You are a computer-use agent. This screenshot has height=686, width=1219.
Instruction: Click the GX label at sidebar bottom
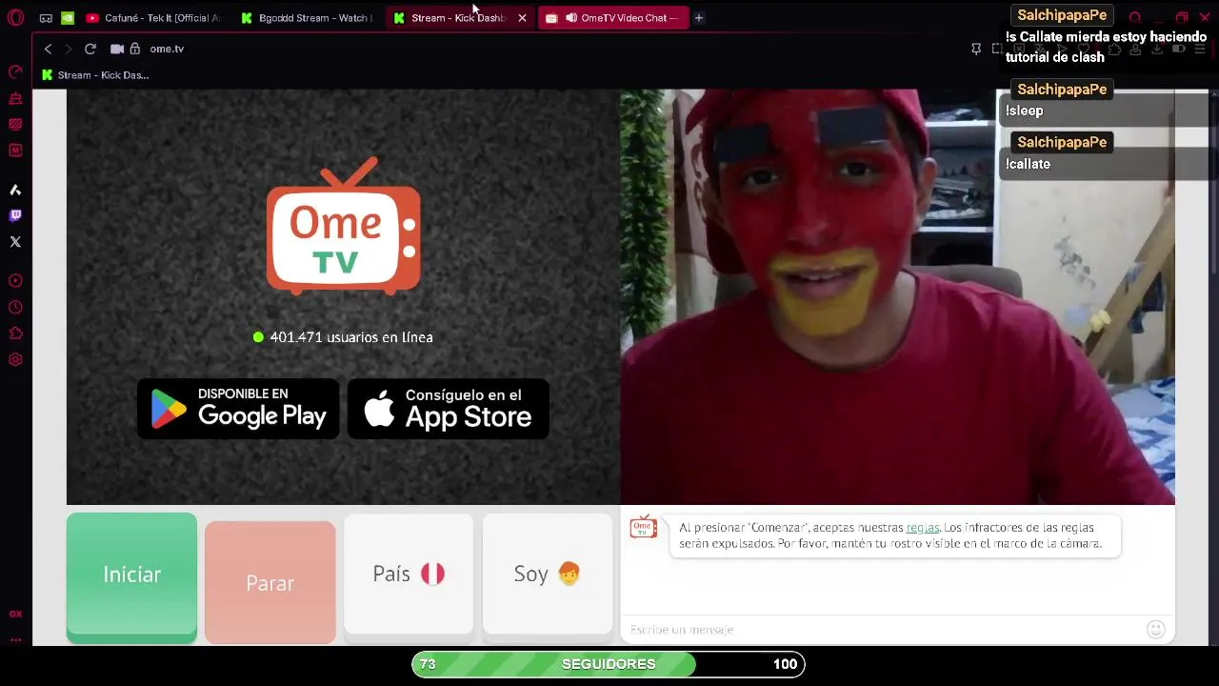15,615
